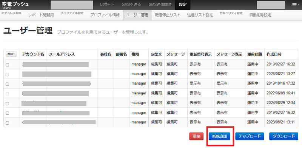Click the date 2022/06/09 16:41
Viewport: 302px width, 148px height.
pos(281,93)
